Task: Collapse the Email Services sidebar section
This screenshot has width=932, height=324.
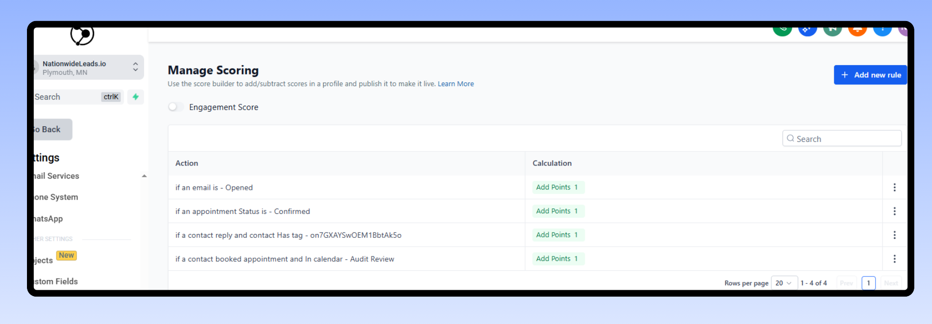Action: (x=144, y=176)
